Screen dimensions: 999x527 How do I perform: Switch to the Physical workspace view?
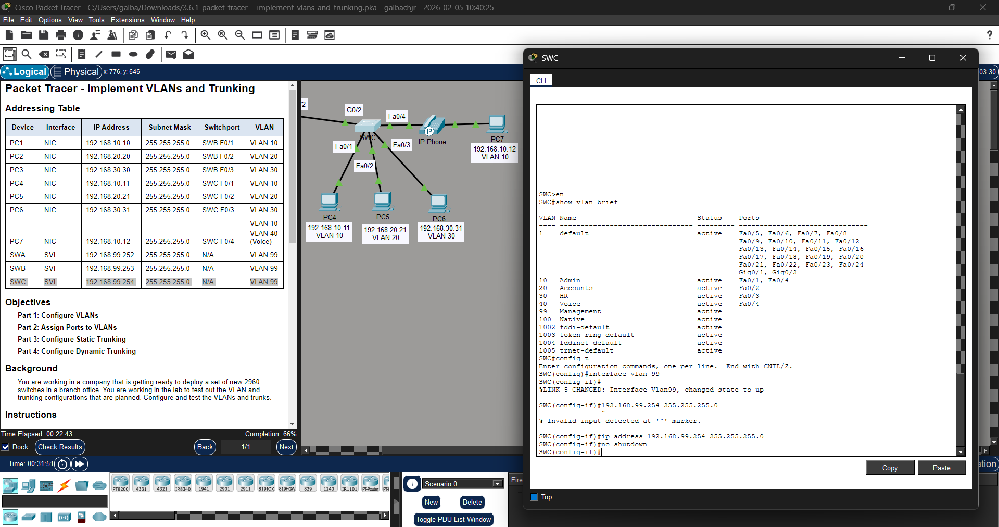(76, 72)
